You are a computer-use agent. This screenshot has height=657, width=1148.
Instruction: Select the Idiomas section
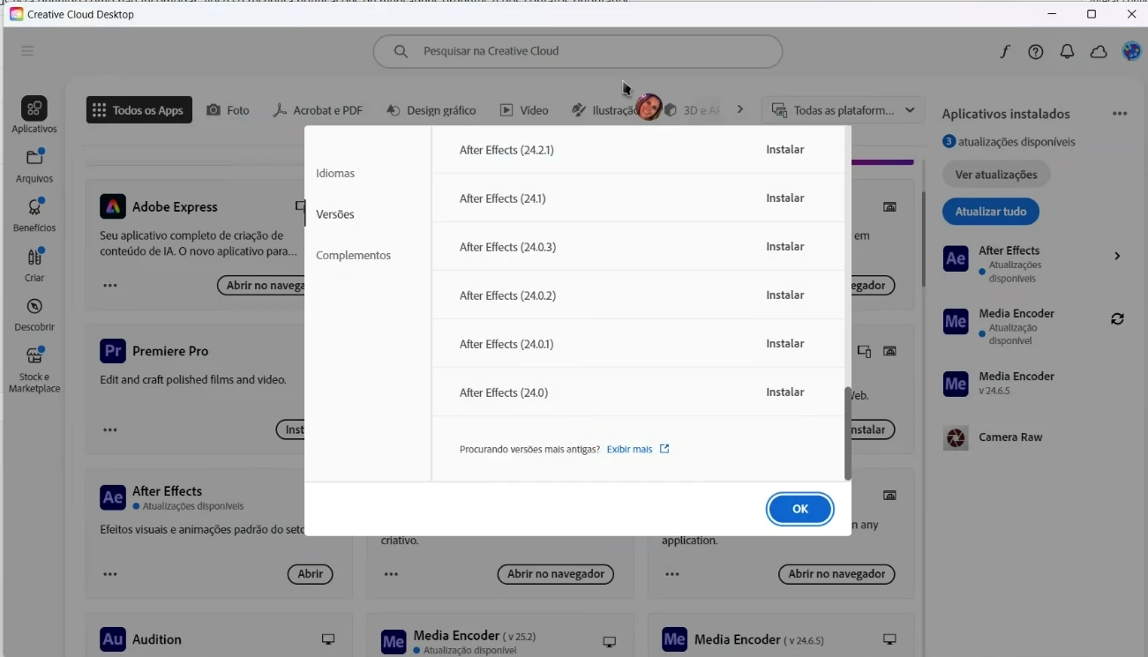(335, 174)
